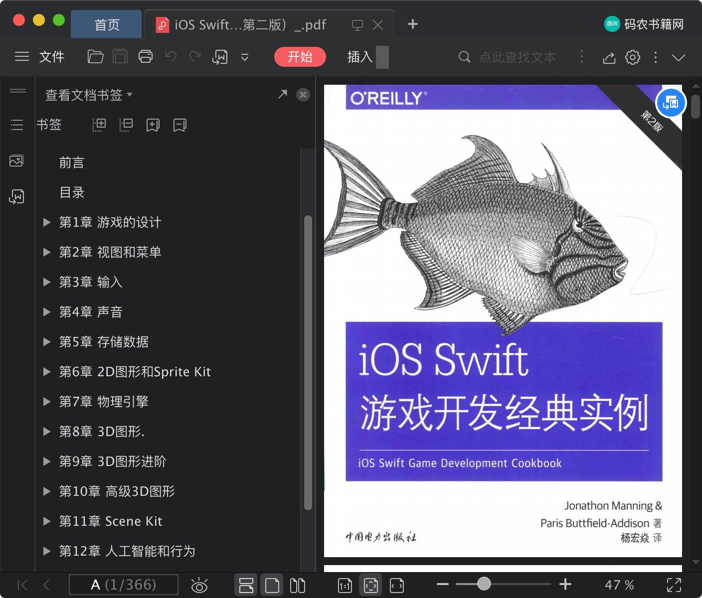Screen dimensions: 702x598
Task: Open the vertical three-dot more menu beside the settings gear
Action: 656,57
